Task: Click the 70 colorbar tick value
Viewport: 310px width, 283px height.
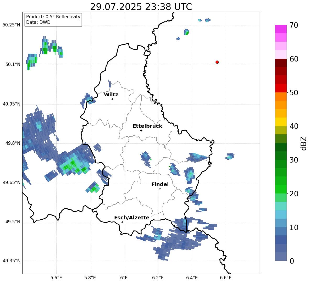Action: (294, 25)
